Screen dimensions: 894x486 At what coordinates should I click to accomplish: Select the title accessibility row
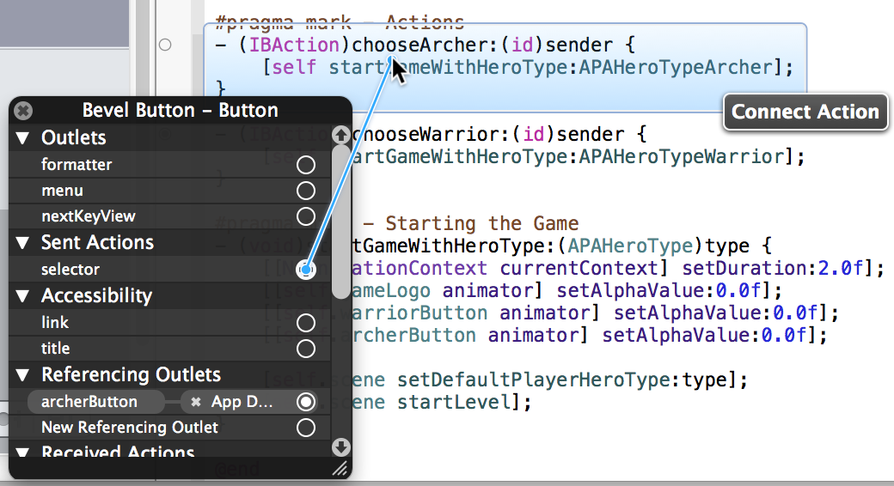[170, 349]
